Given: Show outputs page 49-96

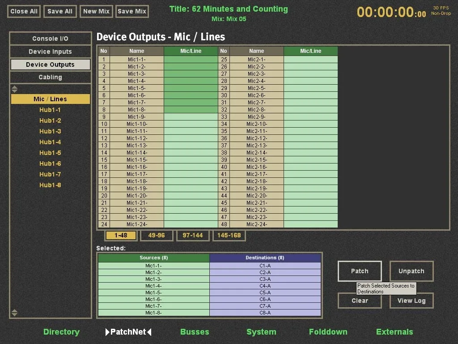Looking at the screenshot, I should point(157,235).
